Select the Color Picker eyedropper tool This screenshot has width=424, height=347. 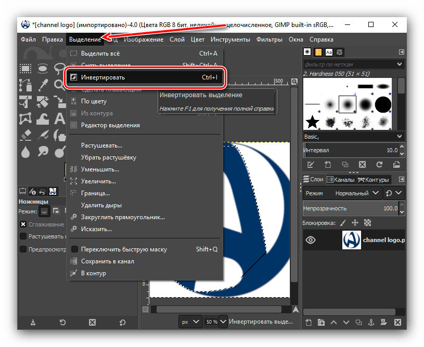[43, 85]
